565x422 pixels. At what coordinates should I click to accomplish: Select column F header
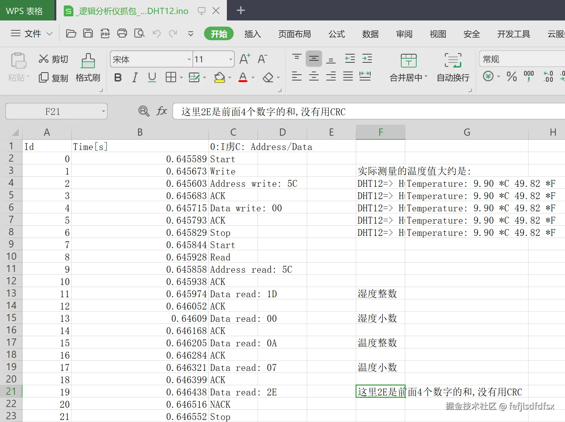(380, 132)
